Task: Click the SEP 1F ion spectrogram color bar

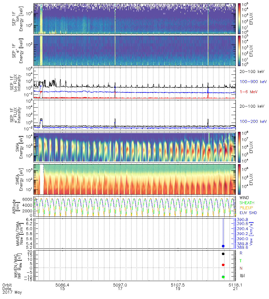Action: pos(239,19)
